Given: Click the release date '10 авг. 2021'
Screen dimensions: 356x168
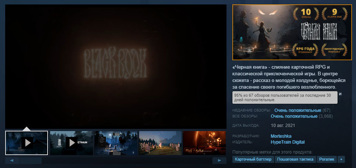Looking at the screenshot, I should click(x=283, y=126).
